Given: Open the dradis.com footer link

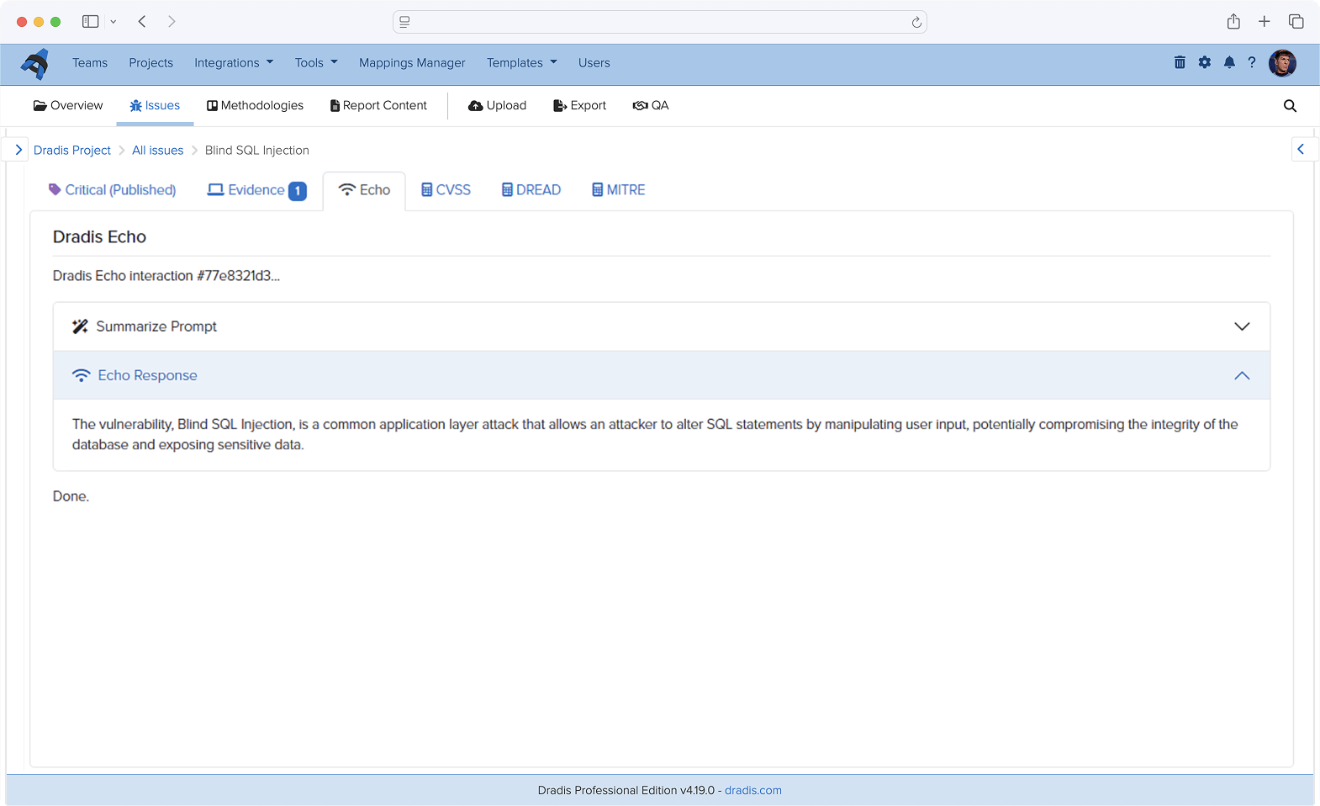Looking at the screenshot, I should pyautogui.click(x=752, y=790).
